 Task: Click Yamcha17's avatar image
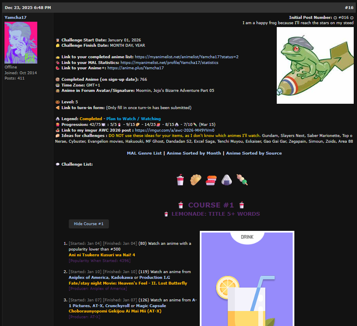tap(21, 43)
